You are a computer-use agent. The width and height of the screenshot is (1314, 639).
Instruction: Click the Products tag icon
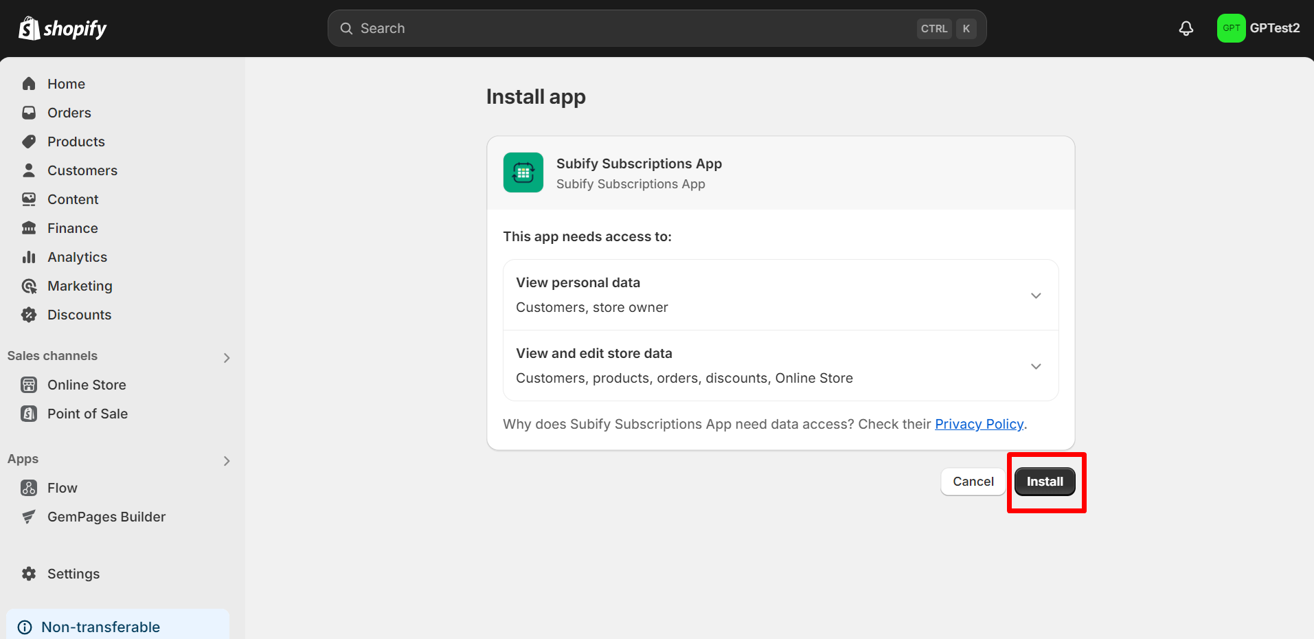(x=29, y=141)
